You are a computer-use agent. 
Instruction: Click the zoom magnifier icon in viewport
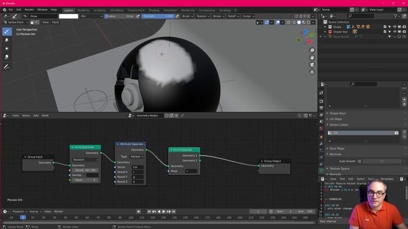[312, 50]
